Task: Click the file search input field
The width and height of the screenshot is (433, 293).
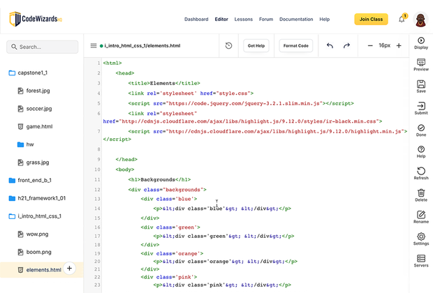Action: point(42,47)
